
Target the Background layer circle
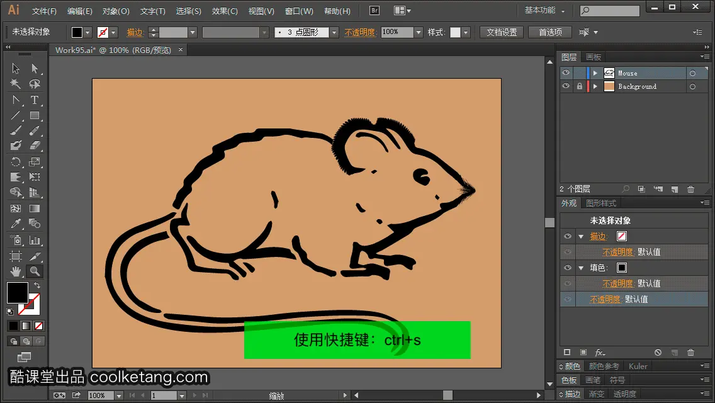692,86
